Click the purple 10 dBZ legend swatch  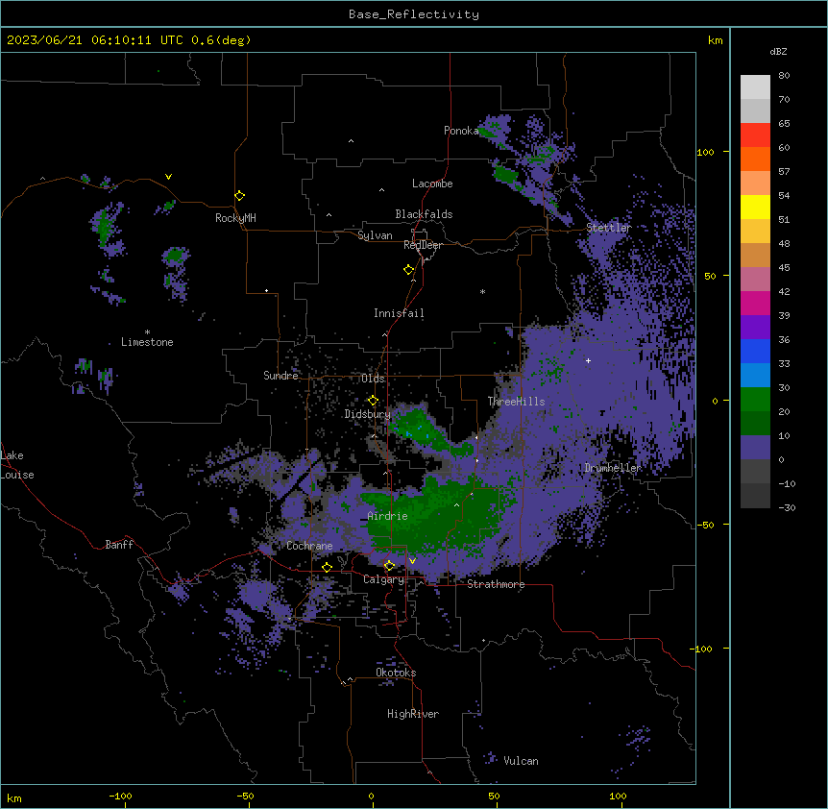click(x=755, y=448)
